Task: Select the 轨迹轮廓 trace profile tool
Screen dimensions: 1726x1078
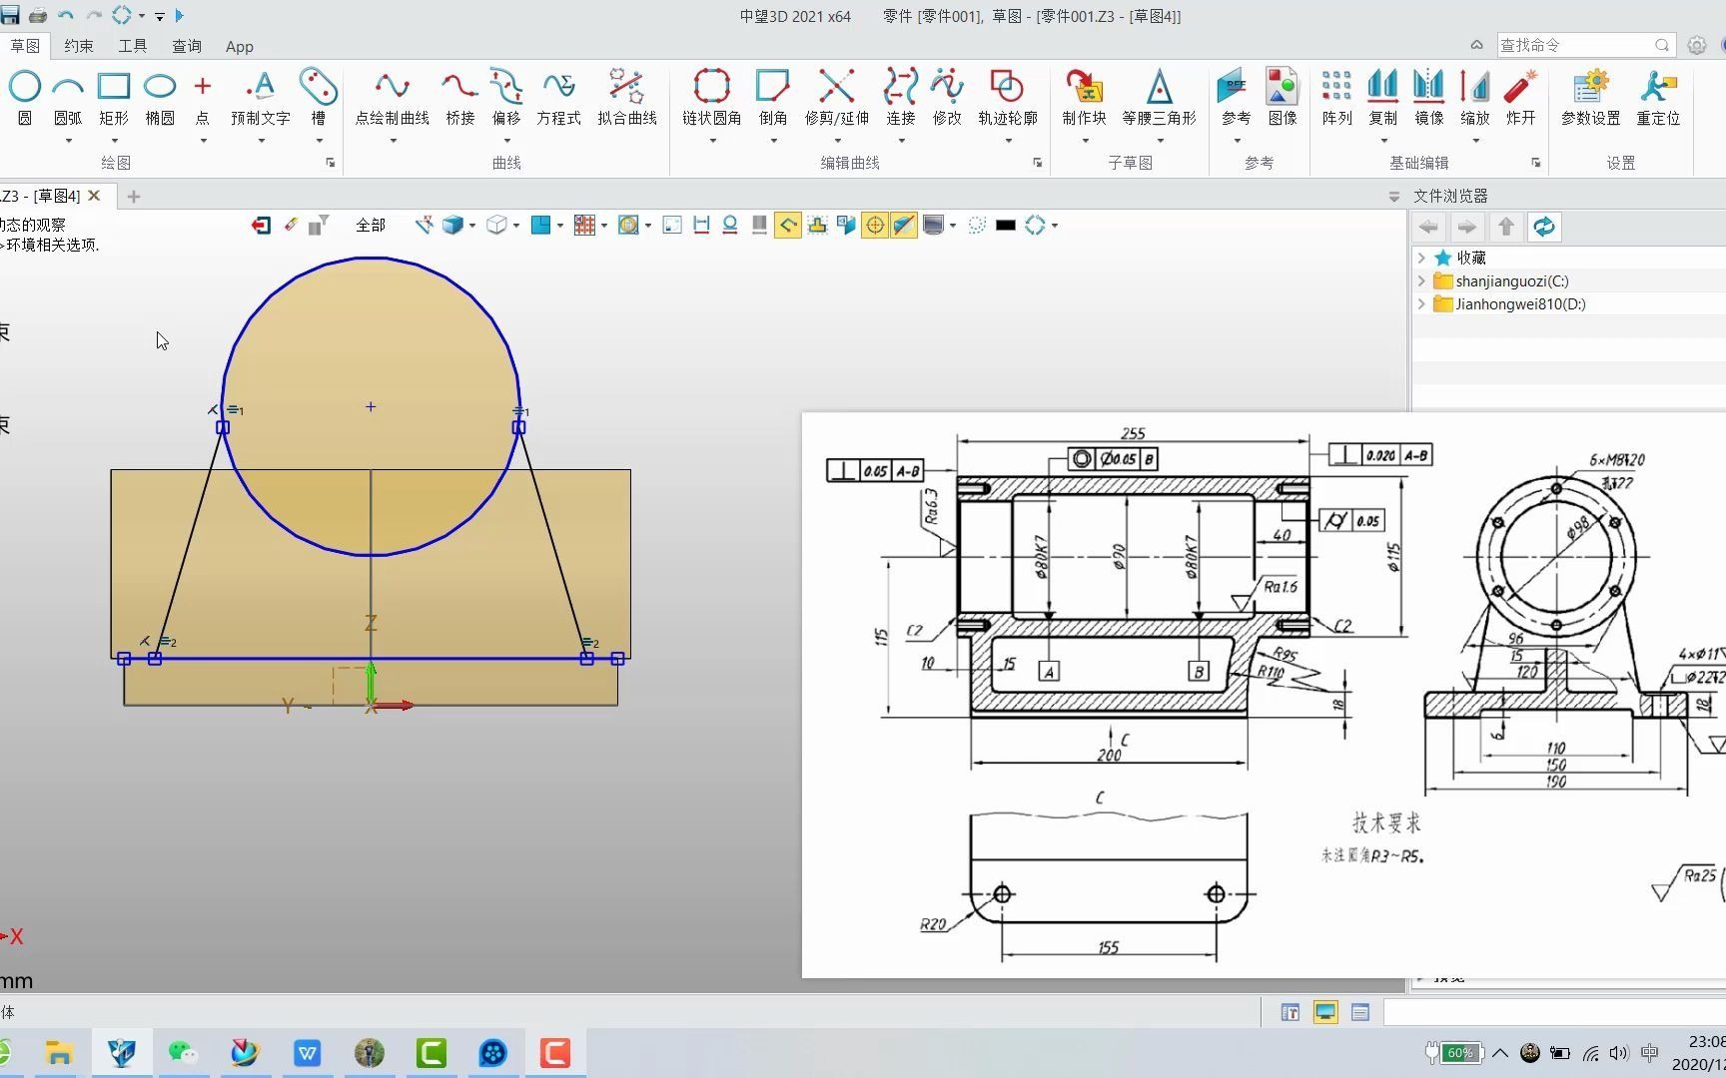Action: tap(1008, 97)
